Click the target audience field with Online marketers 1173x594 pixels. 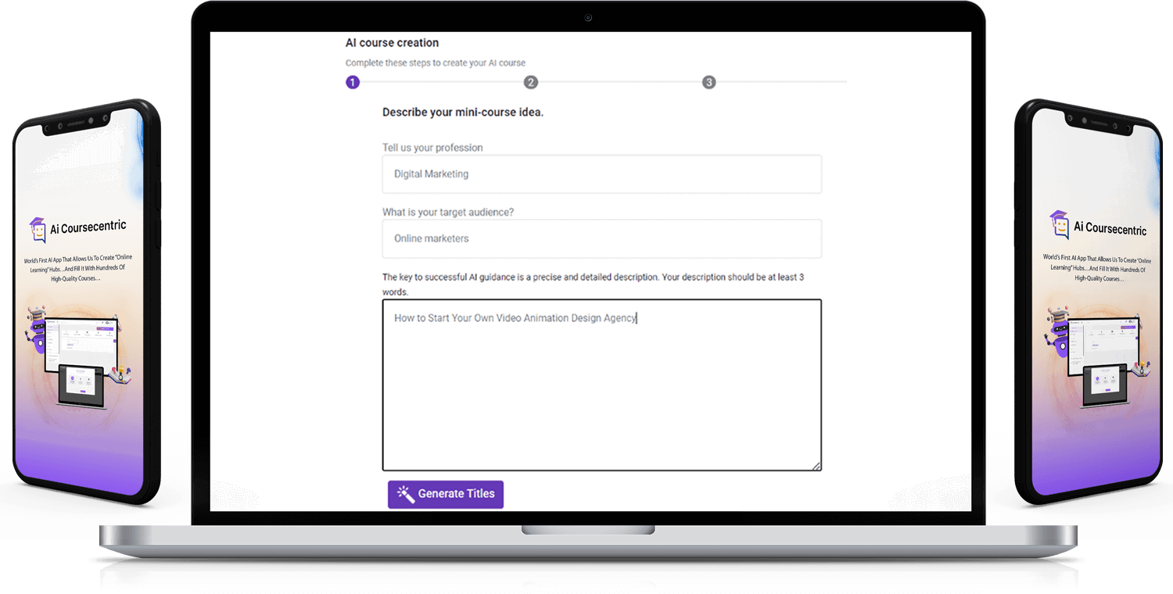pos(601,238)
